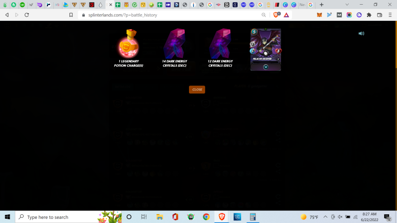Reload the Splinterlands page
Viewport: 397px width, 223px height.
pyautogui.click(x=26, y=15)
